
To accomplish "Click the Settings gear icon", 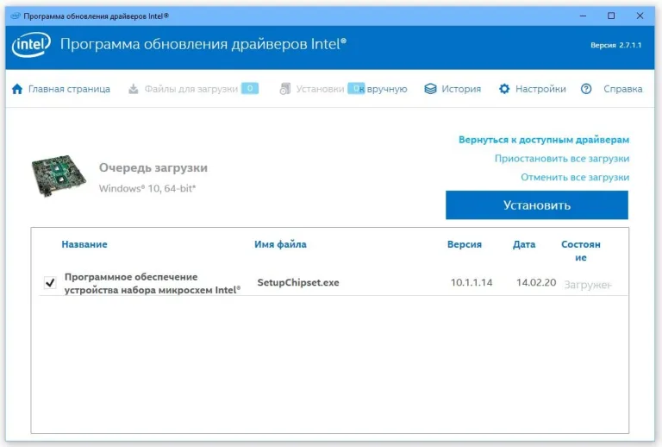I will point(504,89).
